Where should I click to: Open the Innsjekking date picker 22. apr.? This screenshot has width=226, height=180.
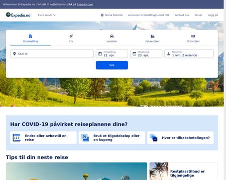(112, 54)
